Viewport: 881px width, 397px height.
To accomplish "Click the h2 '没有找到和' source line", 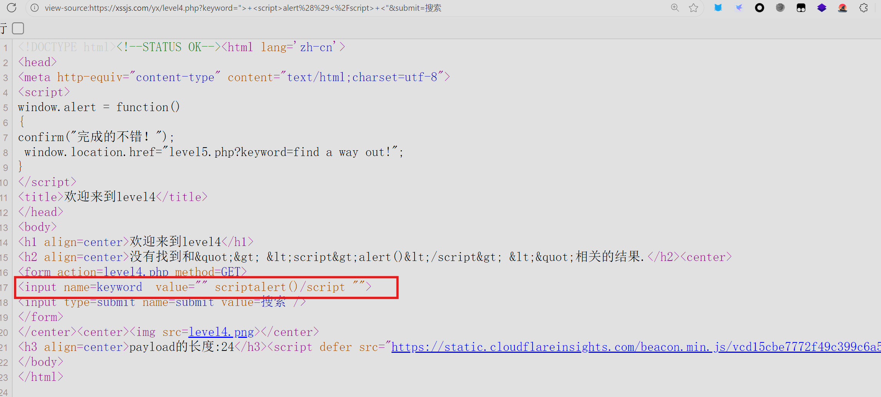I will 375,257.
